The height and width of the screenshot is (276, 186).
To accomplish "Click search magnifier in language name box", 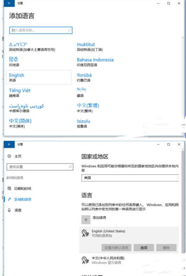I will coord(69,30).
